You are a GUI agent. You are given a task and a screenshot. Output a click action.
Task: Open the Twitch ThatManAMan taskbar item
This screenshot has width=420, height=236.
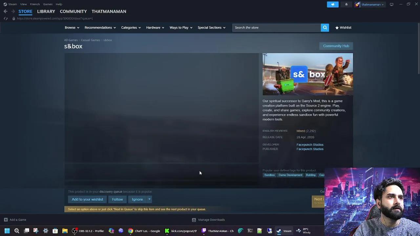point(218,231)
